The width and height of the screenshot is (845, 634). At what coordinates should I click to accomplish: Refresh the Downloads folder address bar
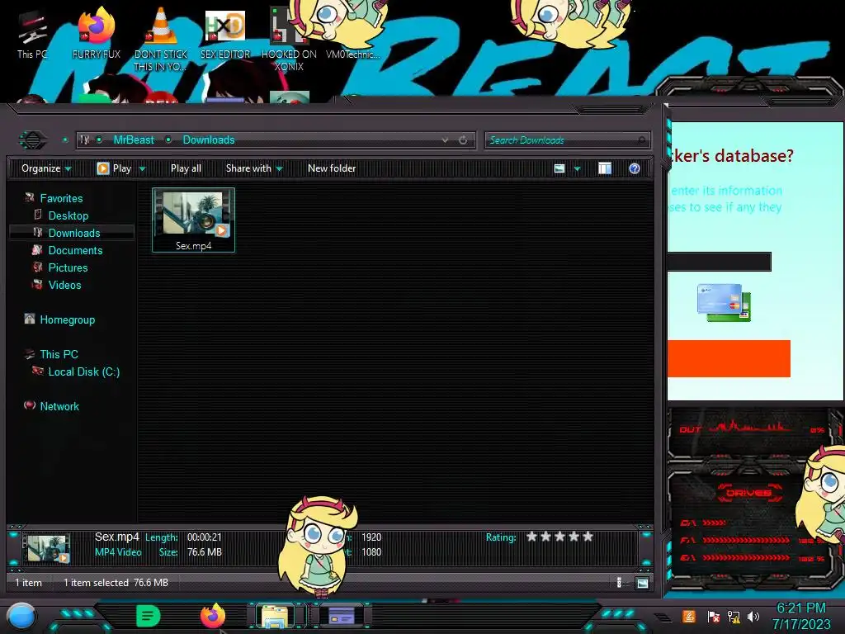(x=463, y=140)
